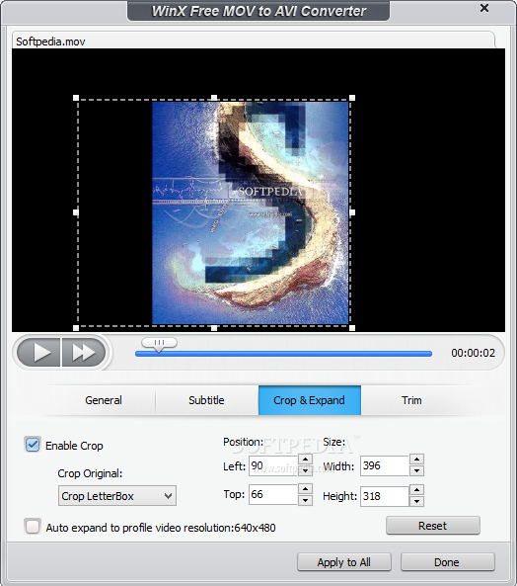517x586 pixels.
Task: Click the Width size input field
Action: coord(385,465)
